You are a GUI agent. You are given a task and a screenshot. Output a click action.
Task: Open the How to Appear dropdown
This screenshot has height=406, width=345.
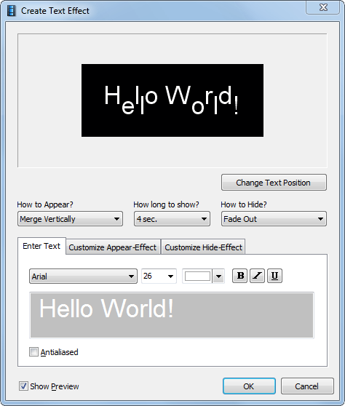pyautogui.click(x=70, y=219)
